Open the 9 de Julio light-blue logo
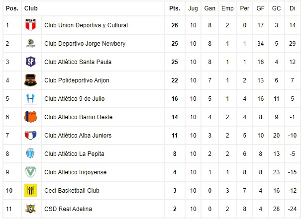Viewport: 303px width, 219px height. click(30, 98)
